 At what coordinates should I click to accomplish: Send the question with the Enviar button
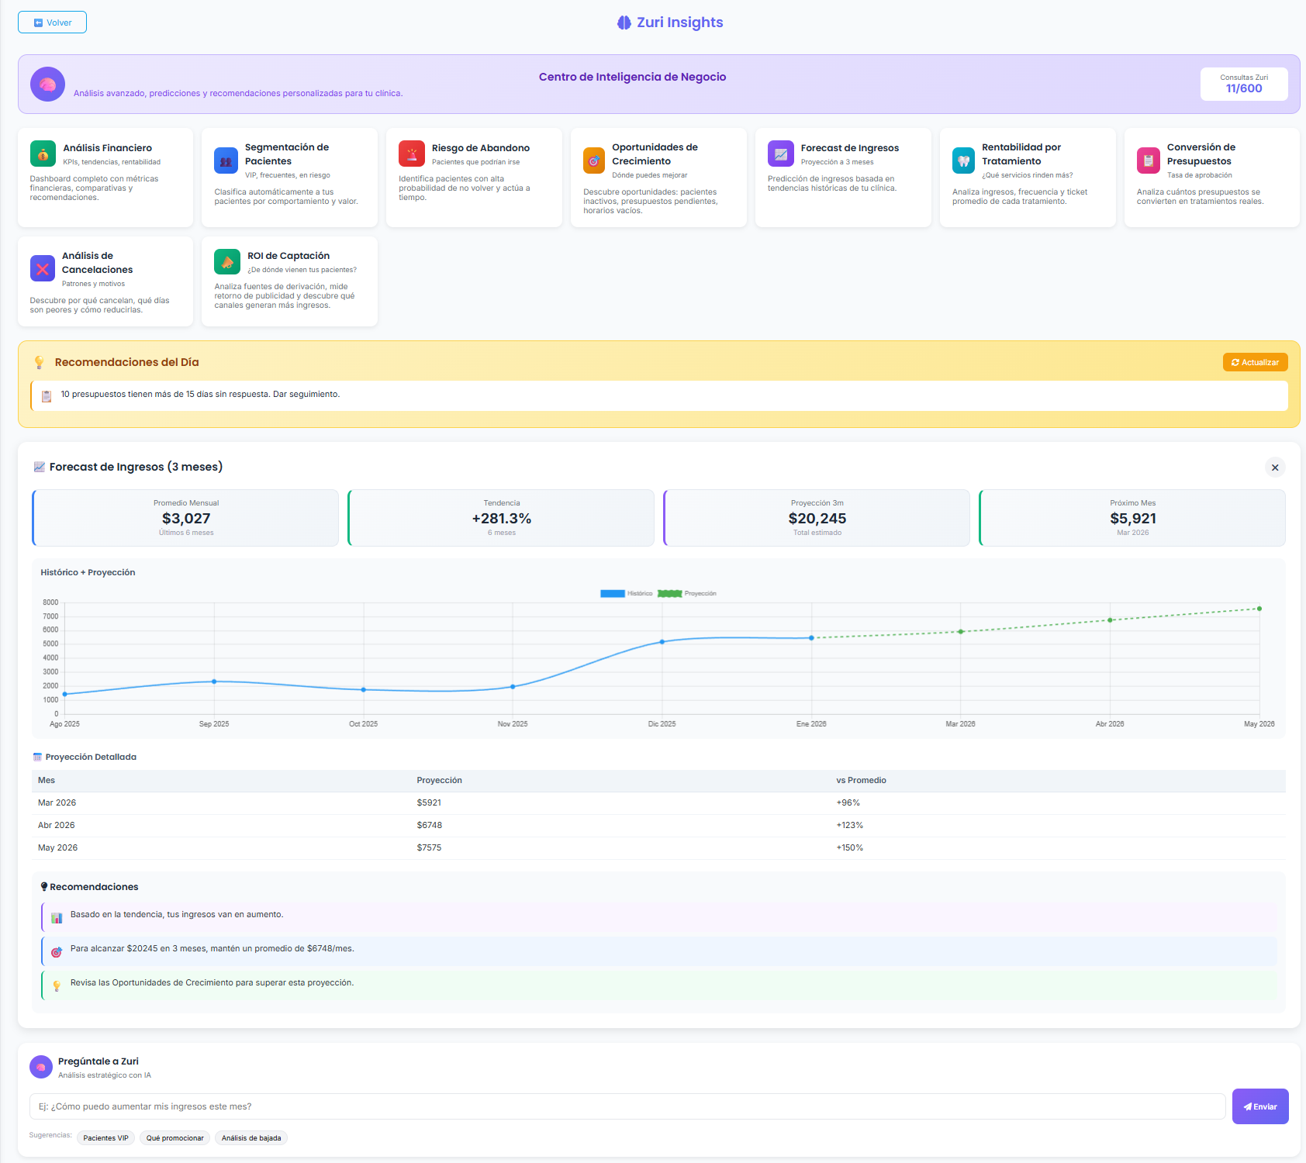click(1259, 1106)
